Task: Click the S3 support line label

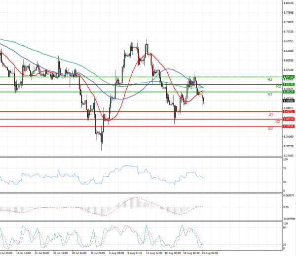Action: click(x=270, y=128)
